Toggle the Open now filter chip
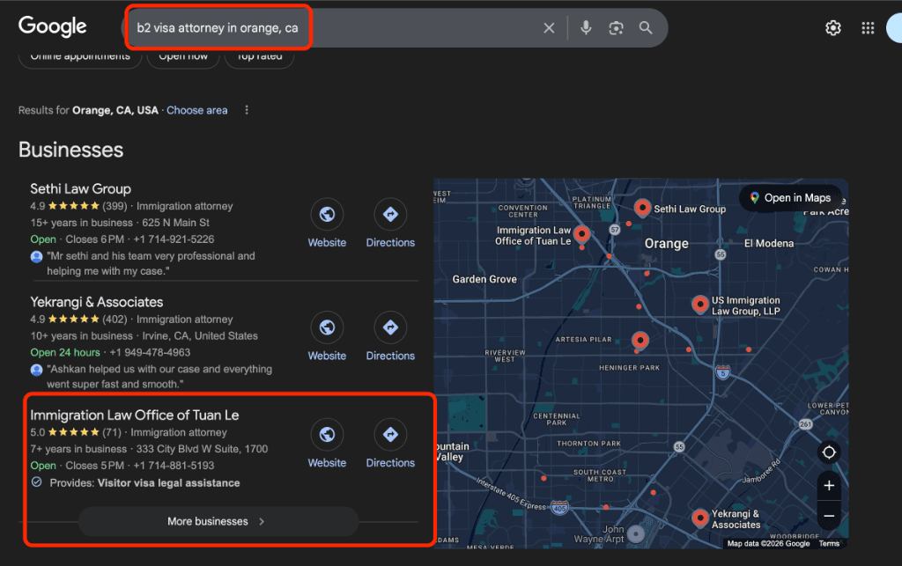This screenshot has width=902, height=566. (183, 56)
